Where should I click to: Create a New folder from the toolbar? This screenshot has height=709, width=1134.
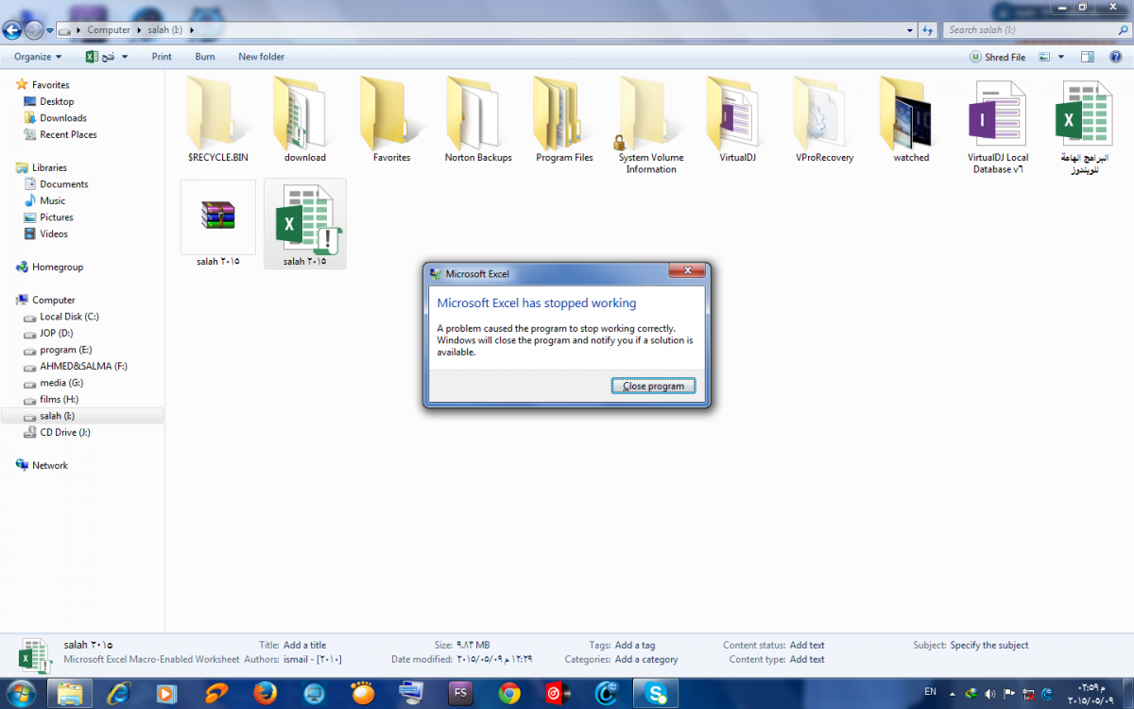click(x=262, y=57)
